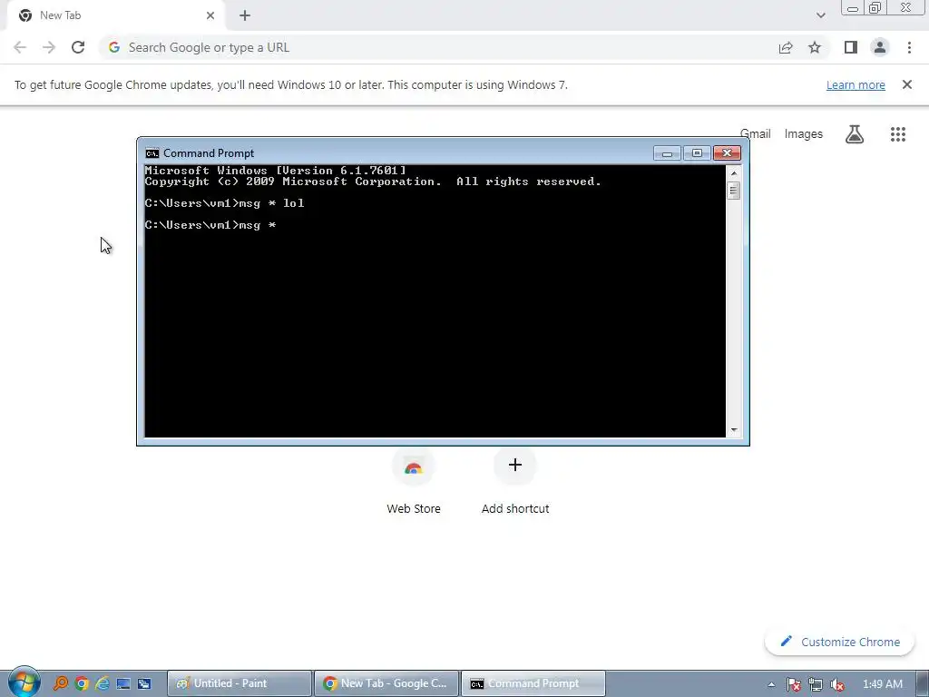Close the Command Prompt window
929x697 pixels.
(x=727, y=153)
